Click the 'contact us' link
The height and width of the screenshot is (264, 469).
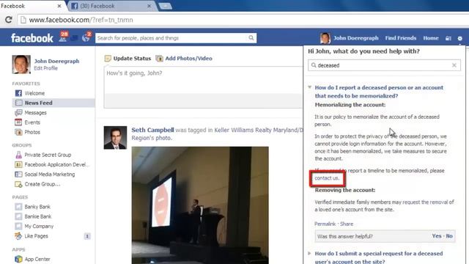[x=327, y=178]
